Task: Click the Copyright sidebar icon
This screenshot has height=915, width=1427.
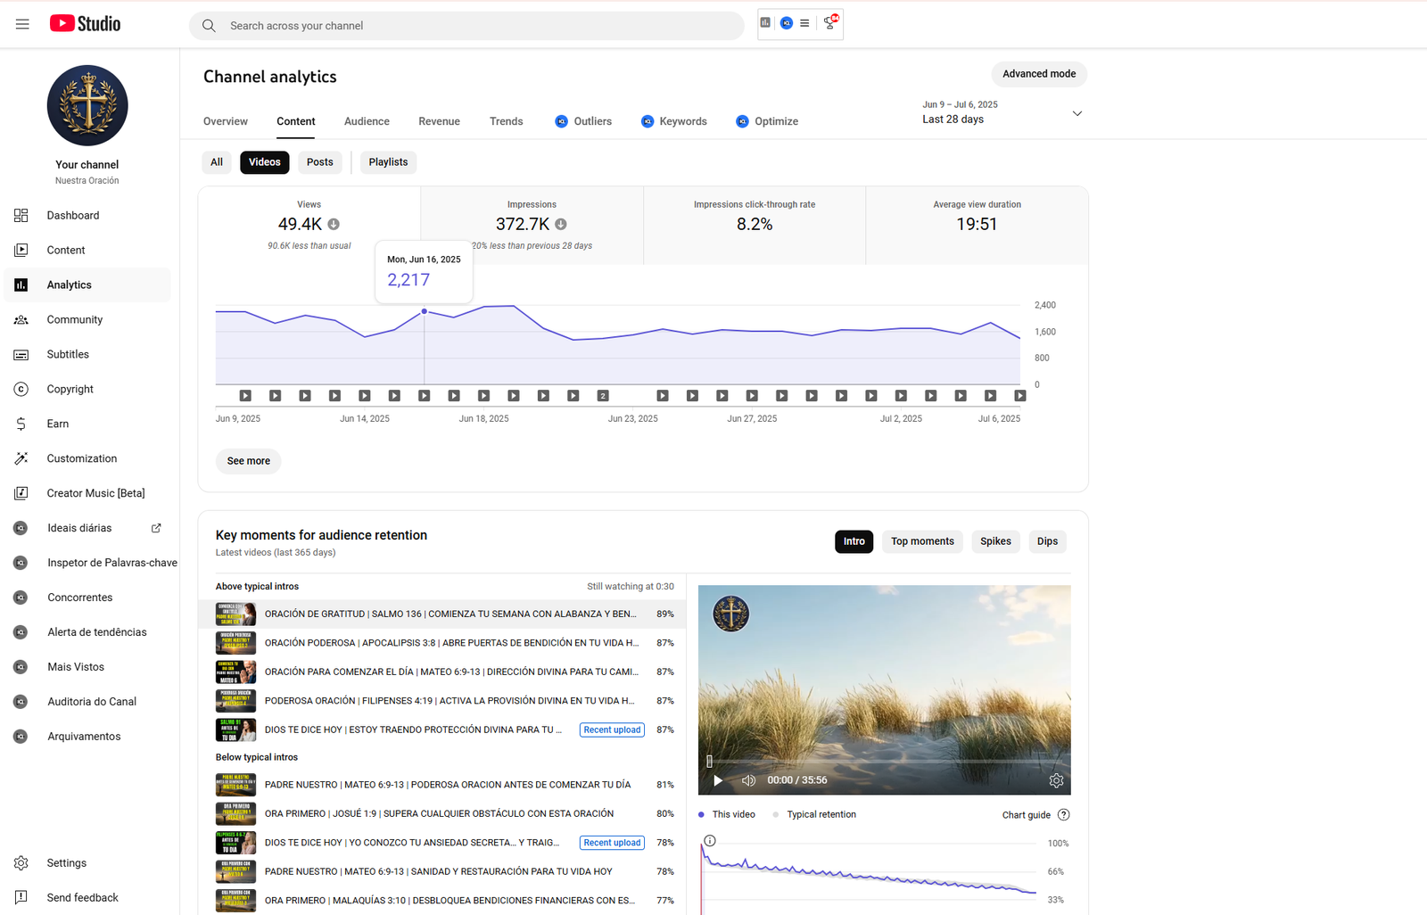Action: pyautogui.click(x=21, y=390)
